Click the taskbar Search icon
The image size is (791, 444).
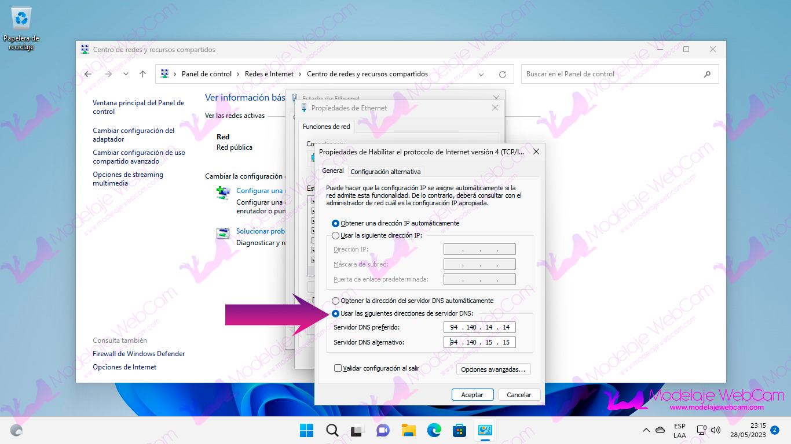click(x=332, y=430)
